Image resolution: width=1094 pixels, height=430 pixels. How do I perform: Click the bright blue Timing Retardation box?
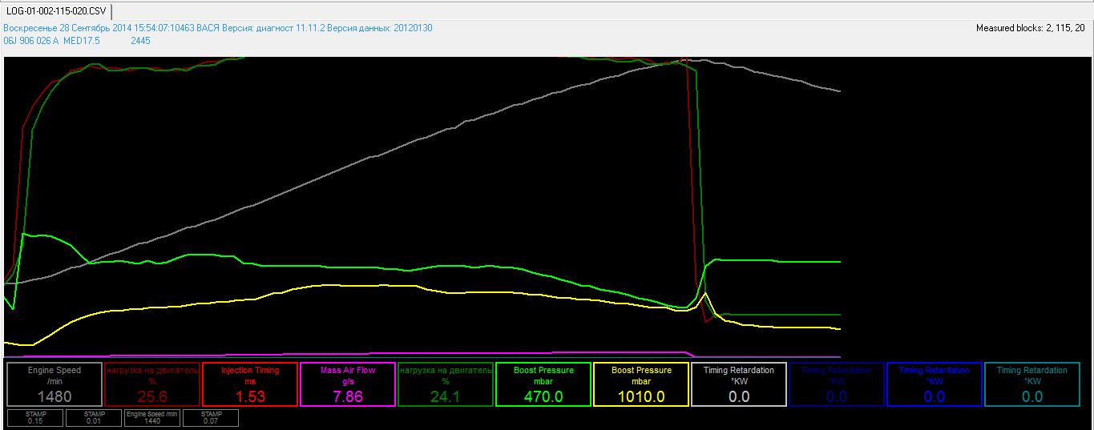(935, 384)
